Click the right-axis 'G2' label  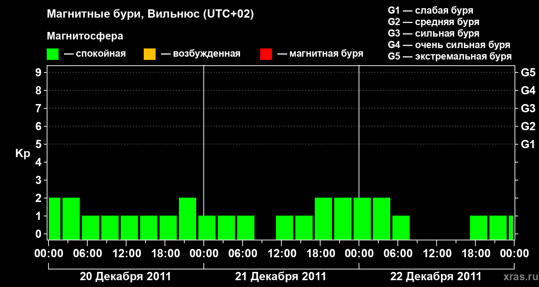tap(528, 126)
